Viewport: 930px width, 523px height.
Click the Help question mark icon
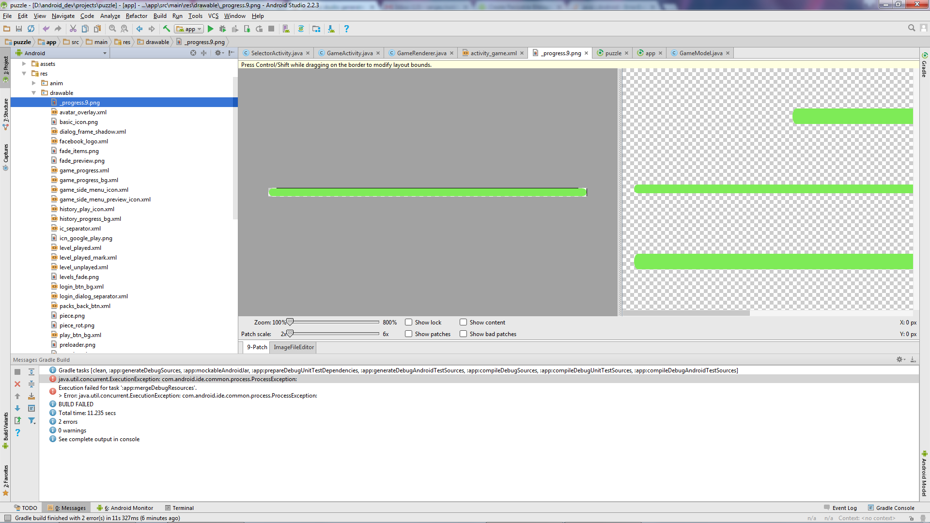pos(346,29)
